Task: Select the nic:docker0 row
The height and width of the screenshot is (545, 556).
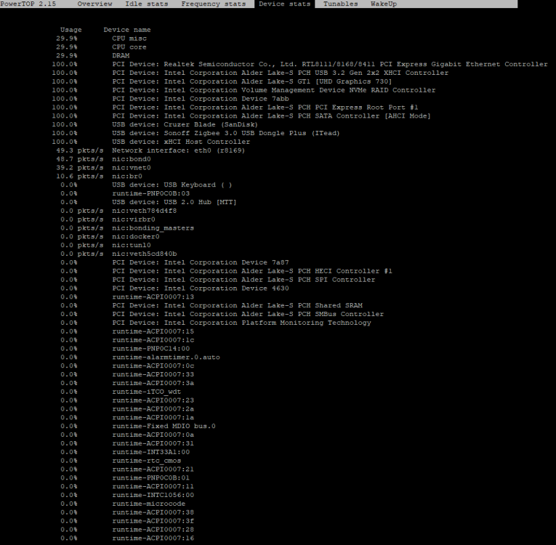Action: pyautogui.click(x=110, y=237)
